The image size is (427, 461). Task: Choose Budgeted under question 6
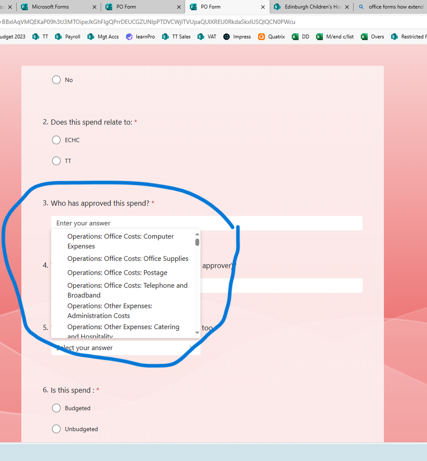(56, 408)
